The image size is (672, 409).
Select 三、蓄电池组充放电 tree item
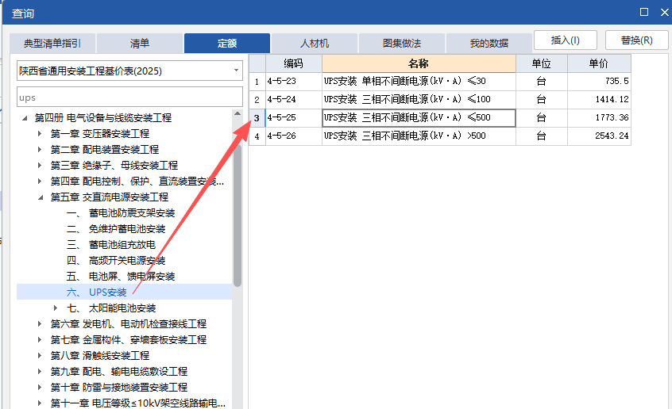[x=111, y=245]
